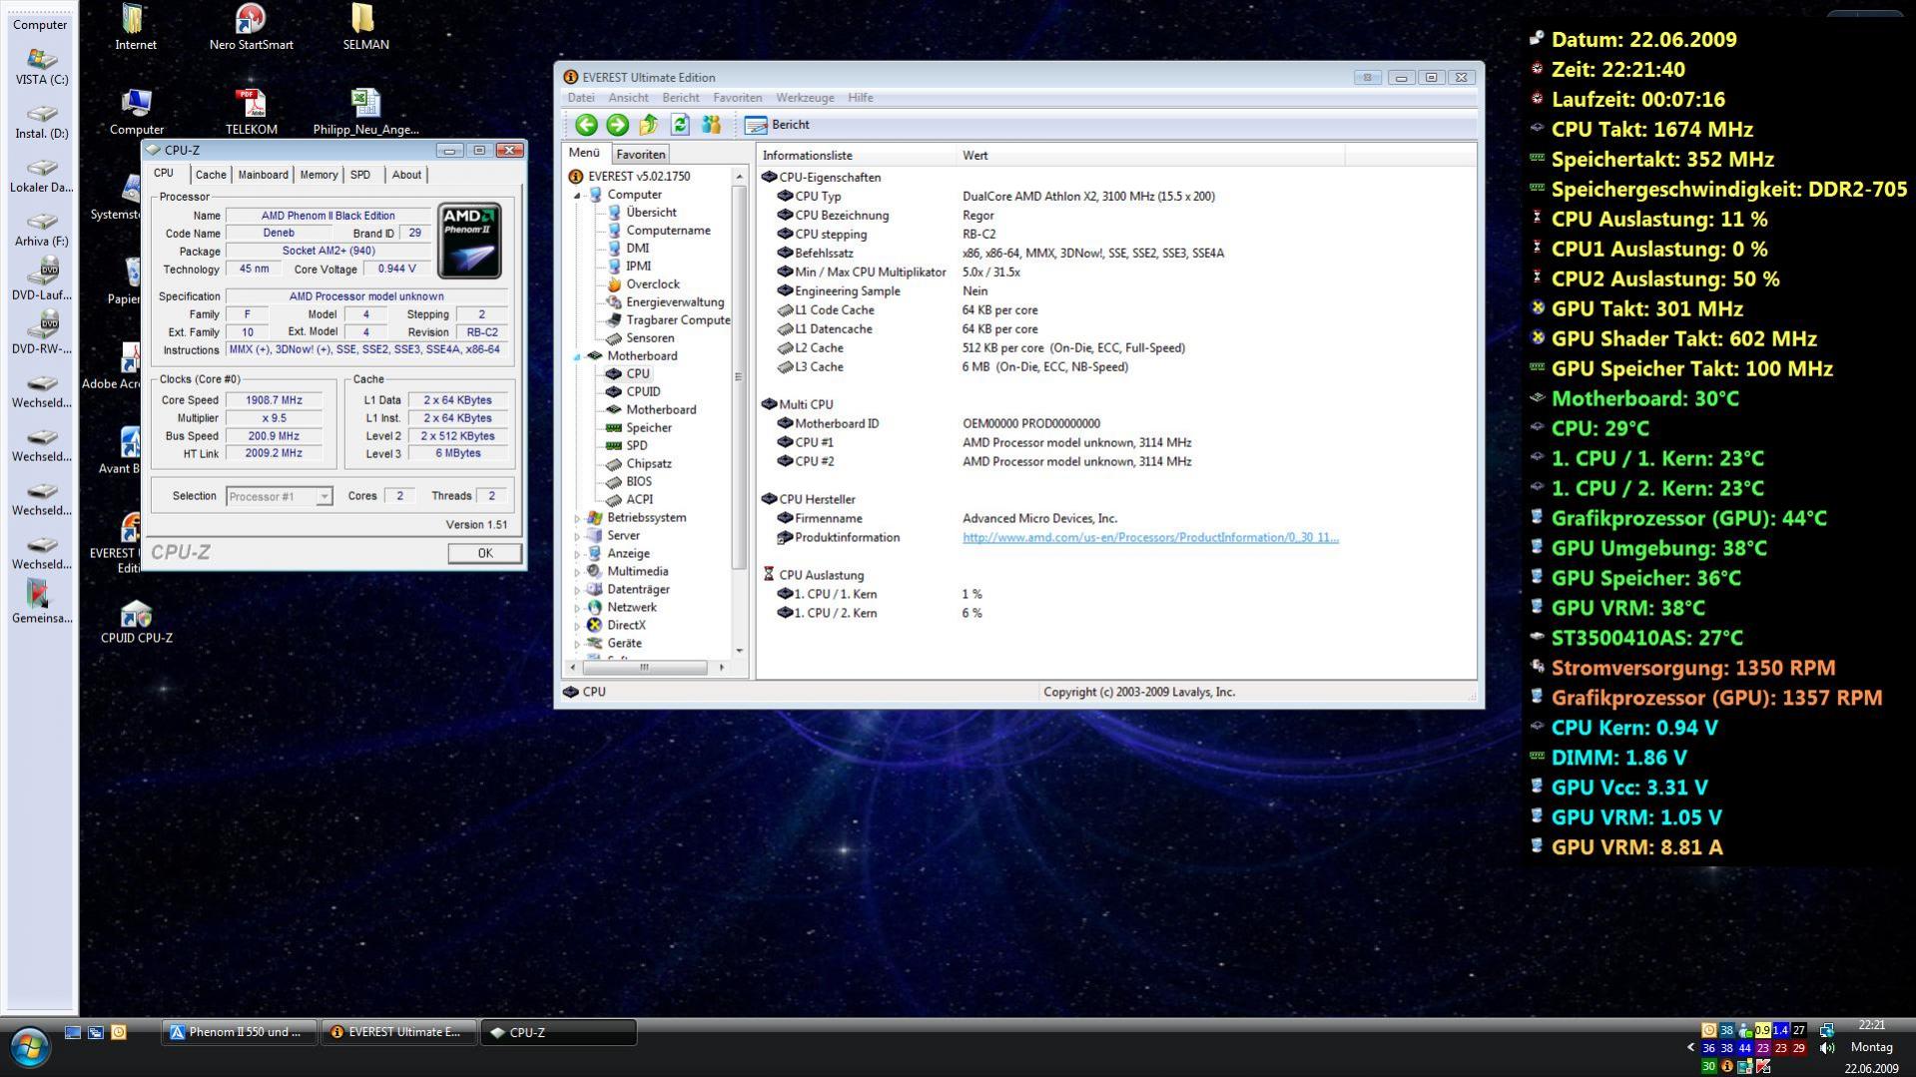This screenshot has width=1916, height=1077.
Task: Refresh the EVEREST page with refresh icon
Action: (x=680, y=125)
